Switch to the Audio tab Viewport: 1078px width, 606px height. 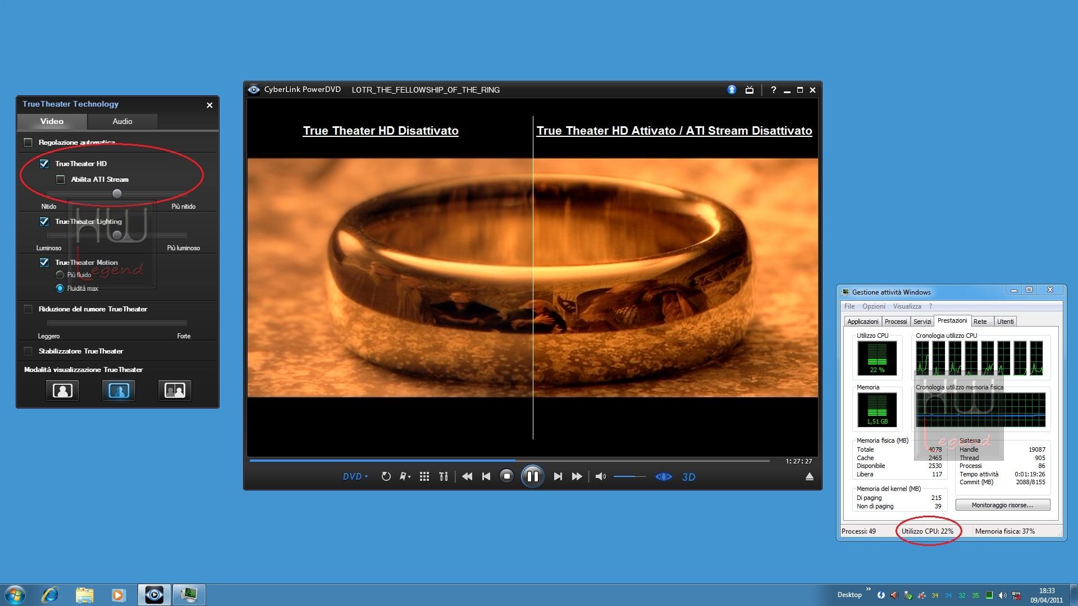click(x=122, y=121)
